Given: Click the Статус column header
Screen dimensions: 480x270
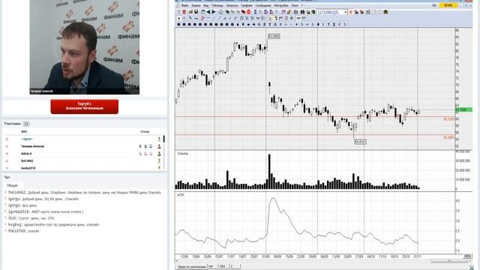Looking at the screenshot, I should pyautogui.click(x=145, y=132).
